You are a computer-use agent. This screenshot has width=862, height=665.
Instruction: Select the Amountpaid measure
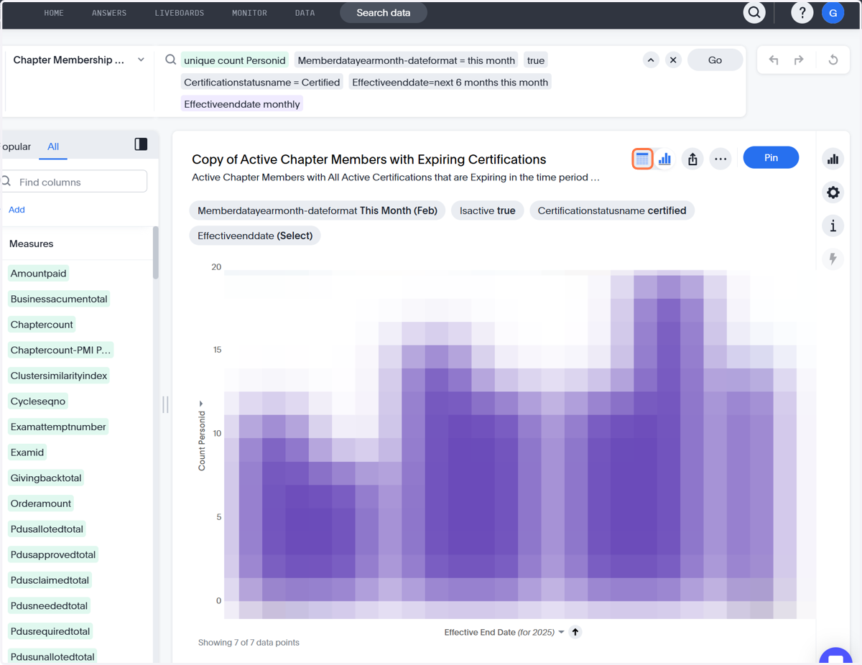click(39, 273)
